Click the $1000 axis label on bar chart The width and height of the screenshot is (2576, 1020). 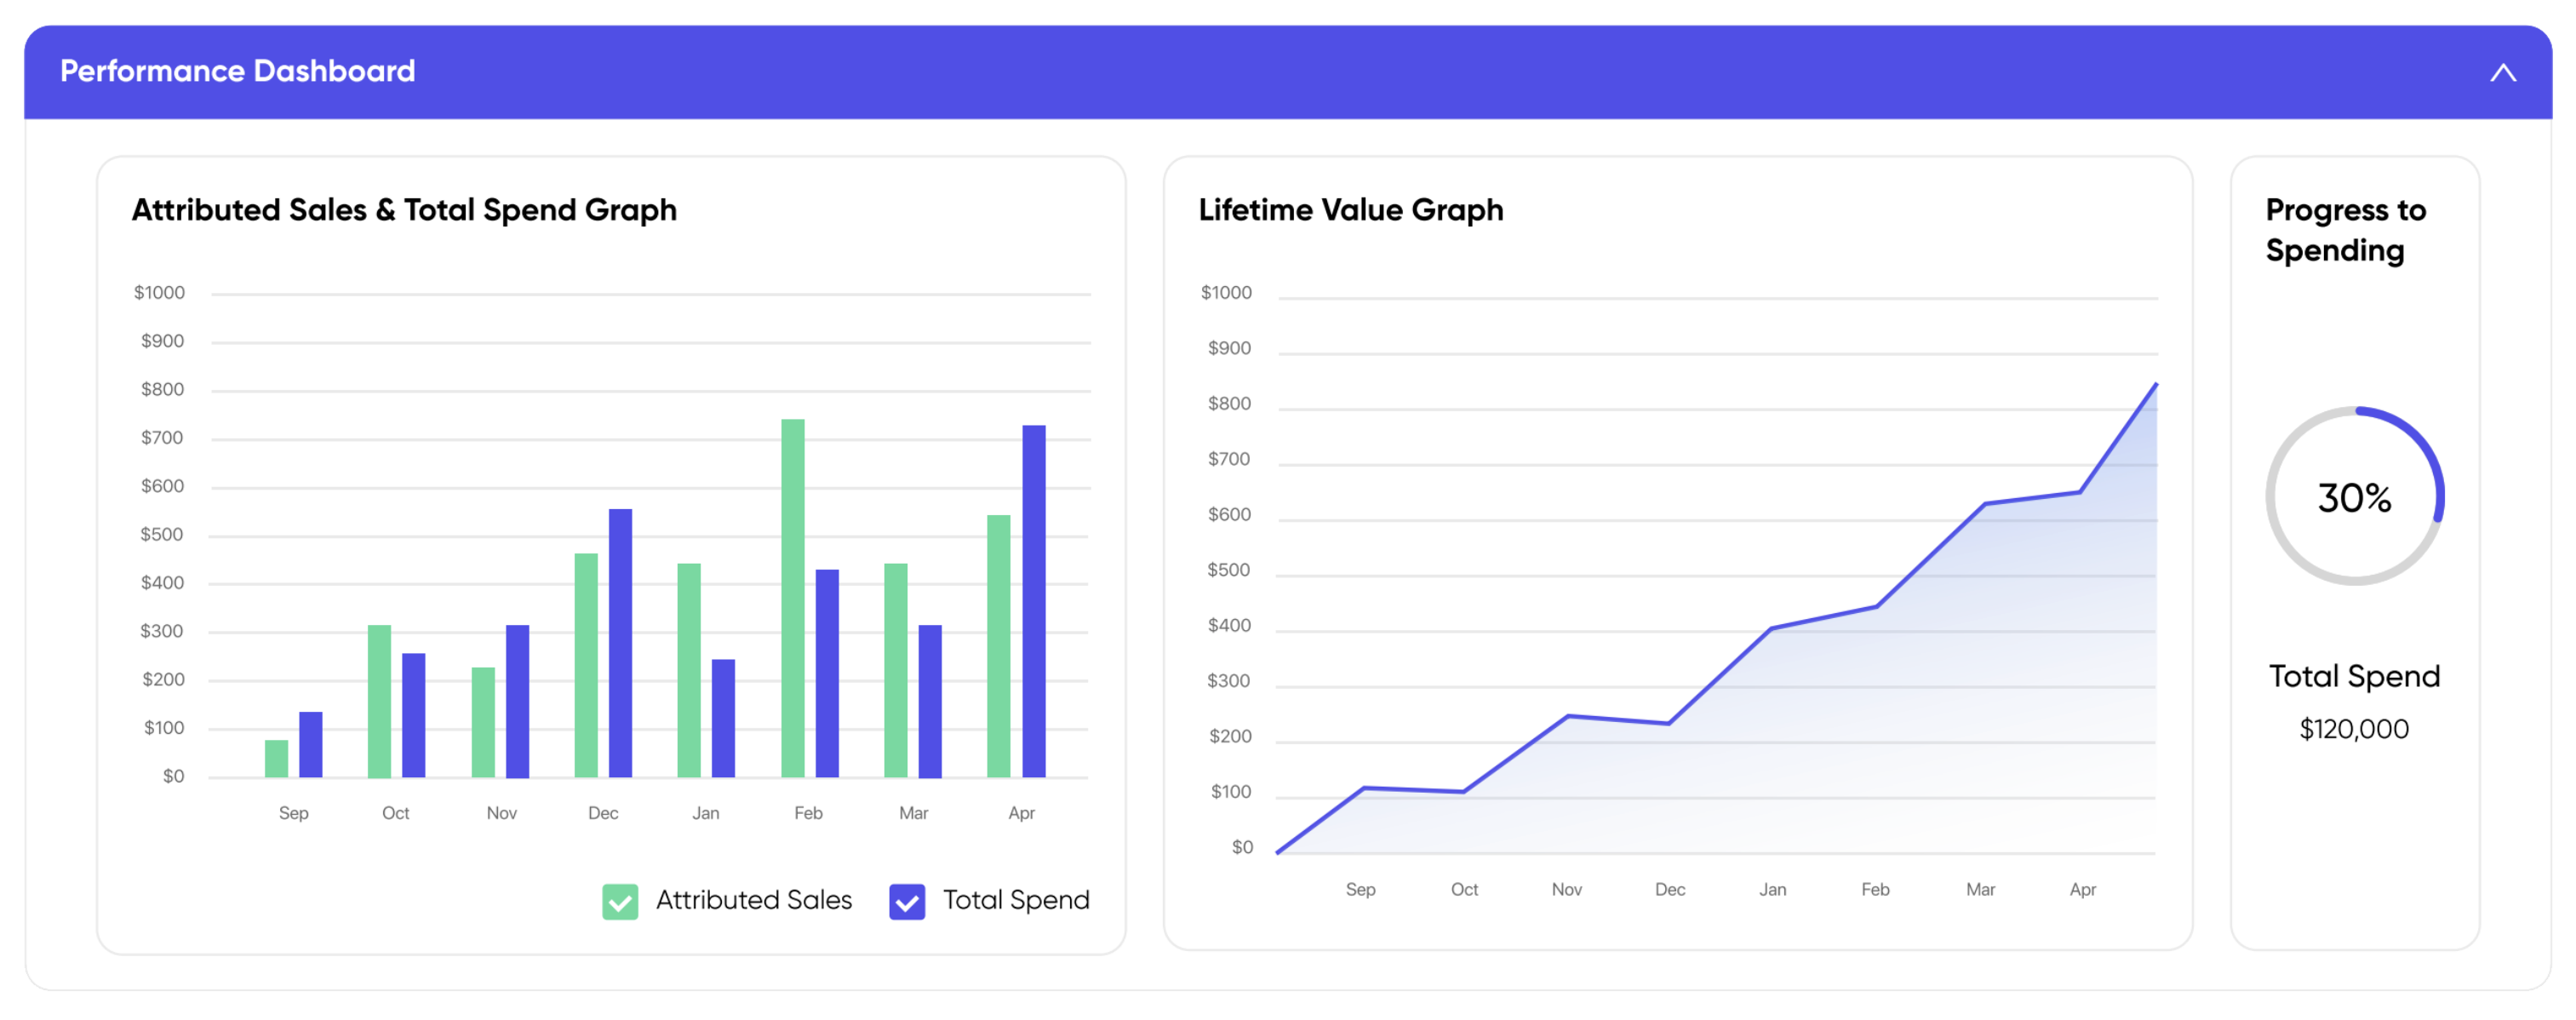pos(160,292)
